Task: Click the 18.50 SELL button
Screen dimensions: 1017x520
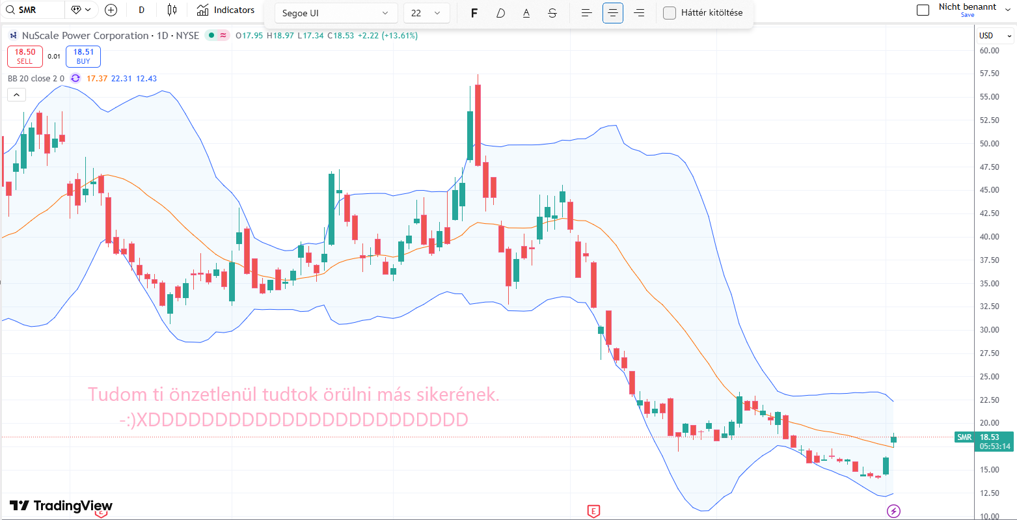Action: [25, 57]
